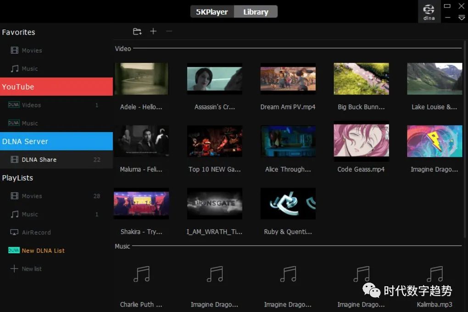
Task: Select the Dream Ami PV.mp4 thumbnail
Action: coord(288,79)
